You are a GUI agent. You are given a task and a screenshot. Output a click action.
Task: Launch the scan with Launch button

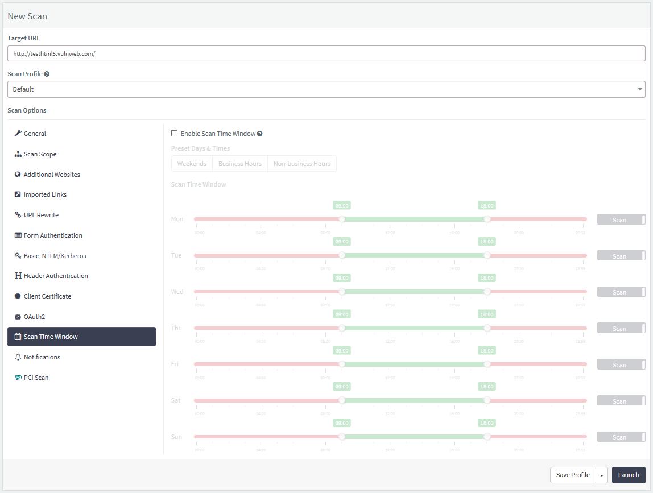[x=629, y=475]
